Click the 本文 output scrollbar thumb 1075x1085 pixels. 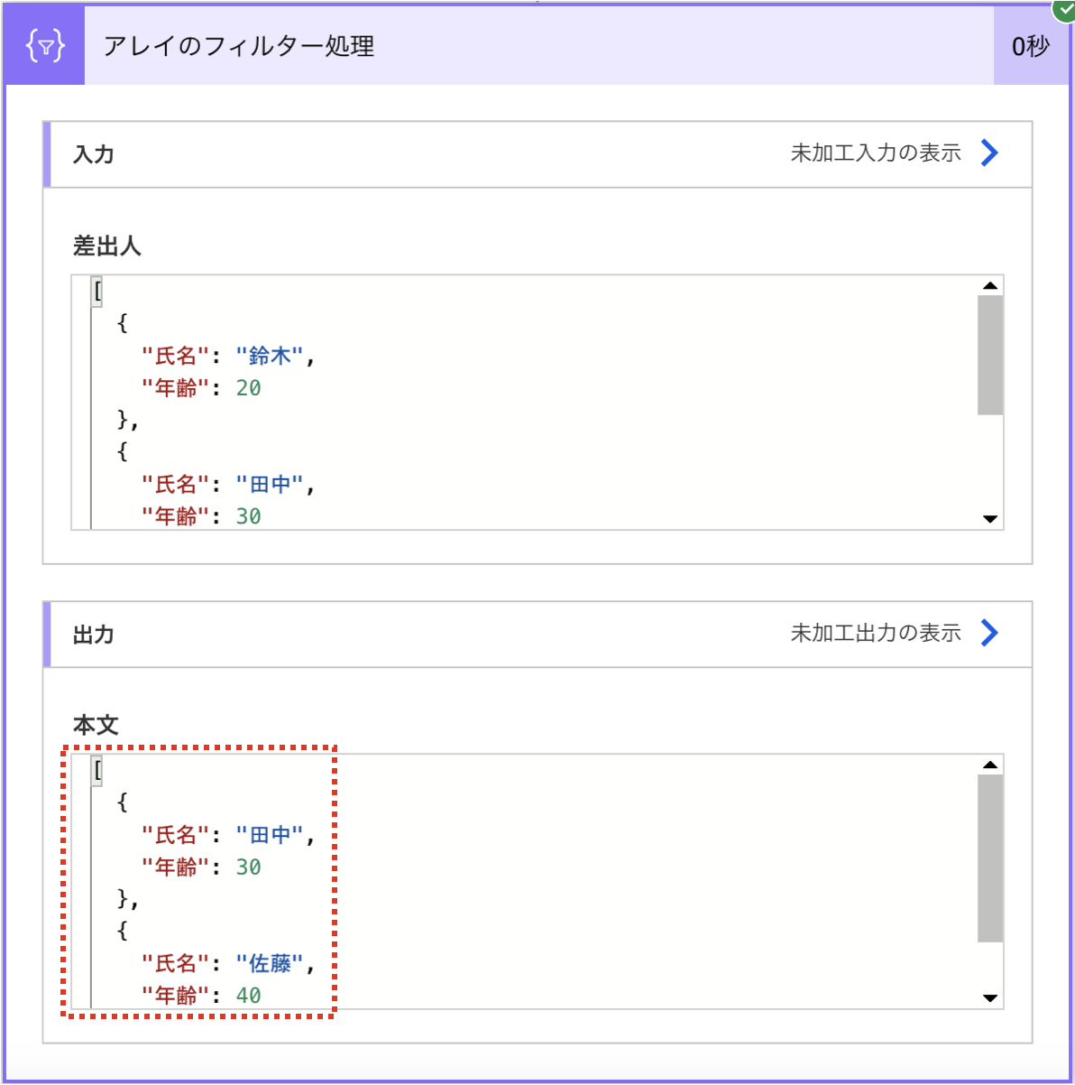(990, 858)
